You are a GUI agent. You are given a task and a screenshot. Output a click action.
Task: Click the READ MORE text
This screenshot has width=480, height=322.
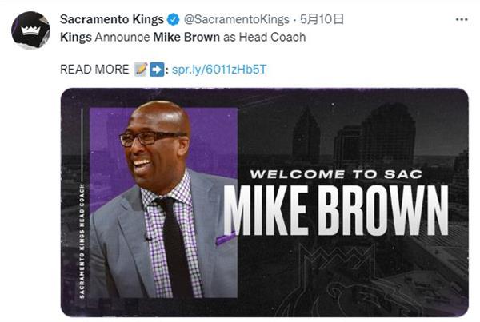94,70
